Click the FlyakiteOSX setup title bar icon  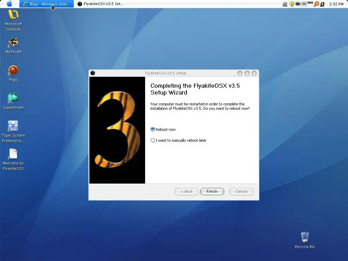[93, 73]
